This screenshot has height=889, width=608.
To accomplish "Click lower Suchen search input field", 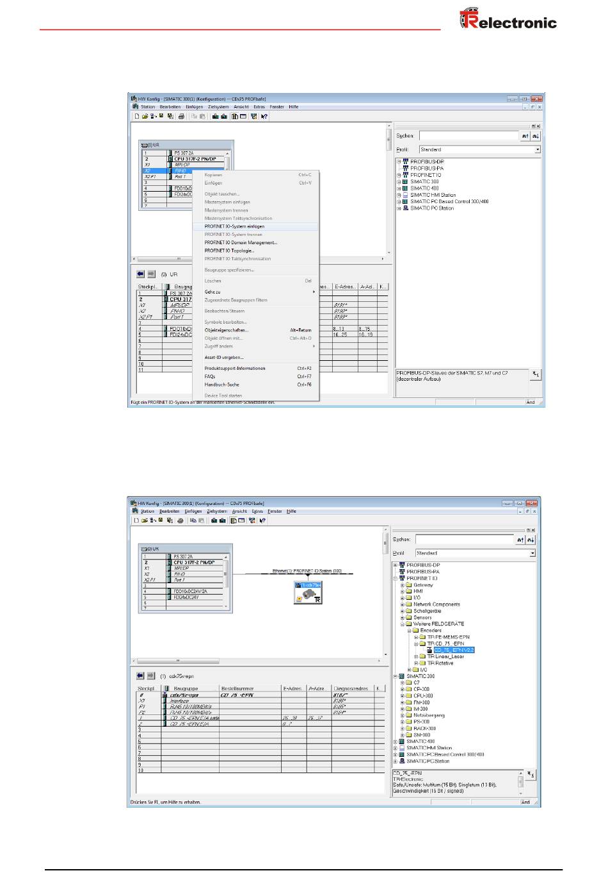I will [465, 540].
